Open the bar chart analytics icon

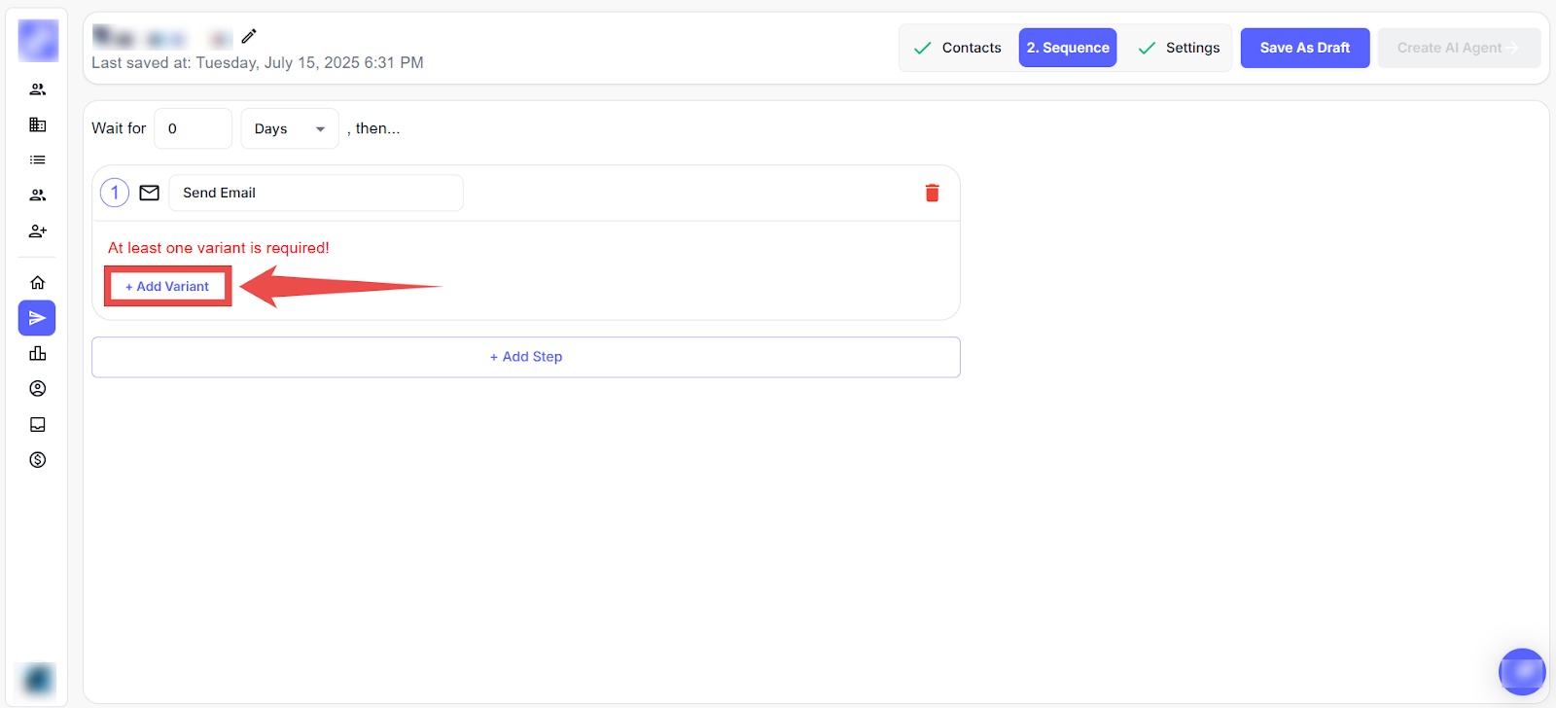pyautogui.click(x=38, y=353)
